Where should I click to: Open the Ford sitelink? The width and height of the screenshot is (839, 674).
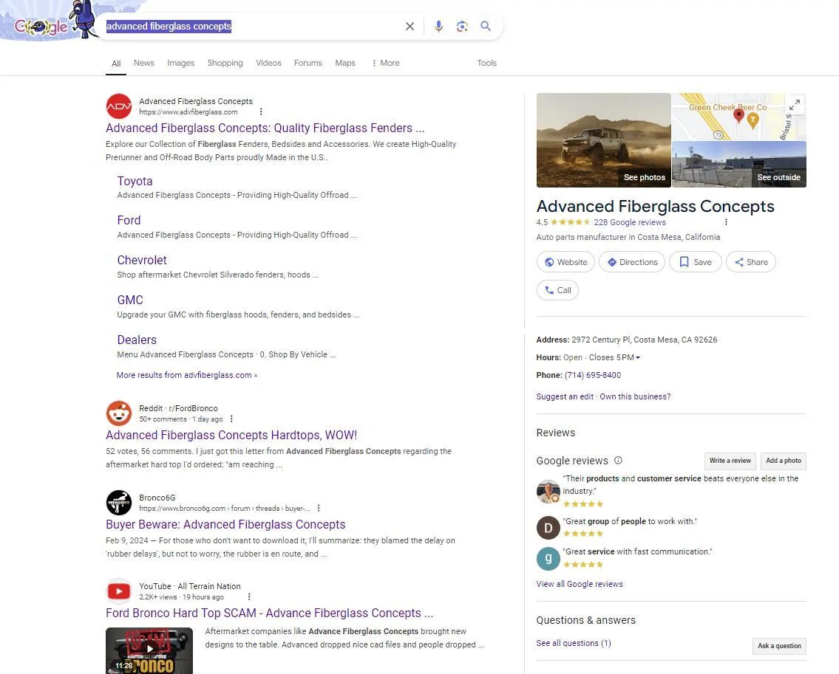(129, 220)
